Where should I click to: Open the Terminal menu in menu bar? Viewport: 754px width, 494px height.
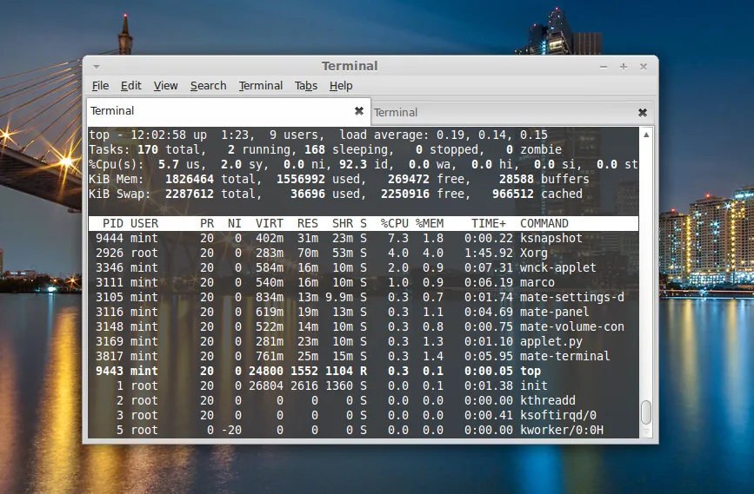point(261,85)
